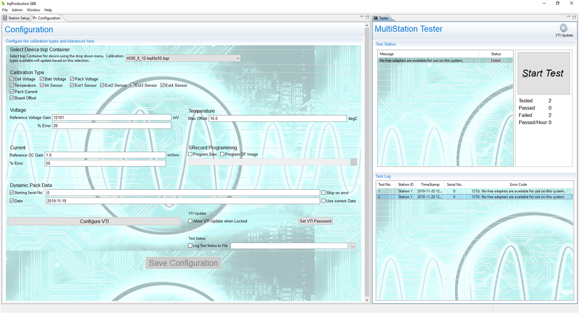Click the Tester panel tab icon

tap(376, 18)
